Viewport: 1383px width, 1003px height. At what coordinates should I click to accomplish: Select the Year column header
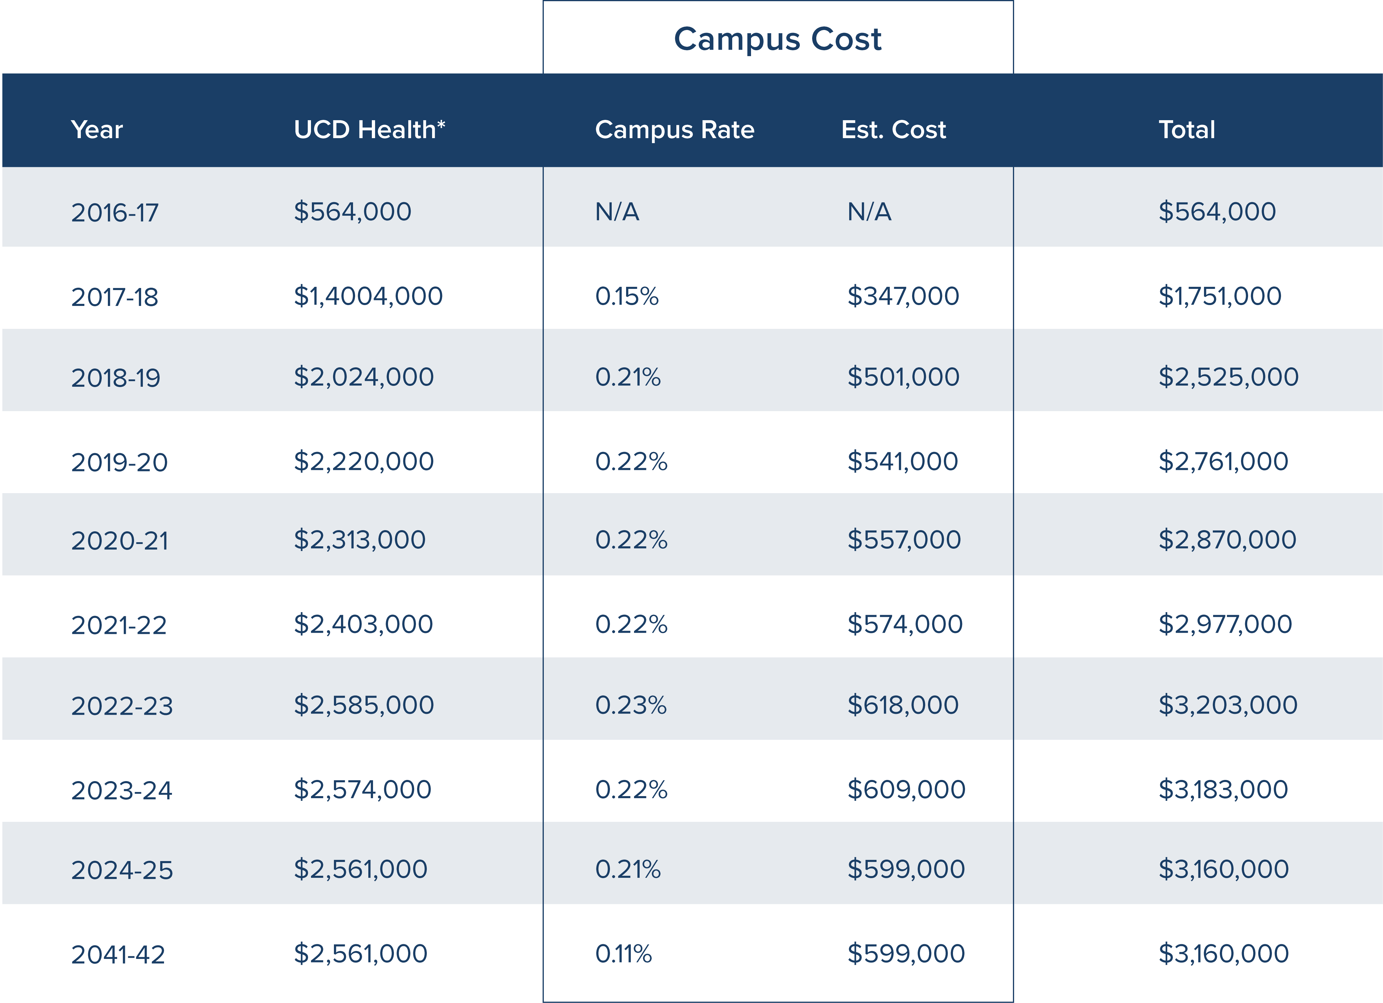click(97, 130)
